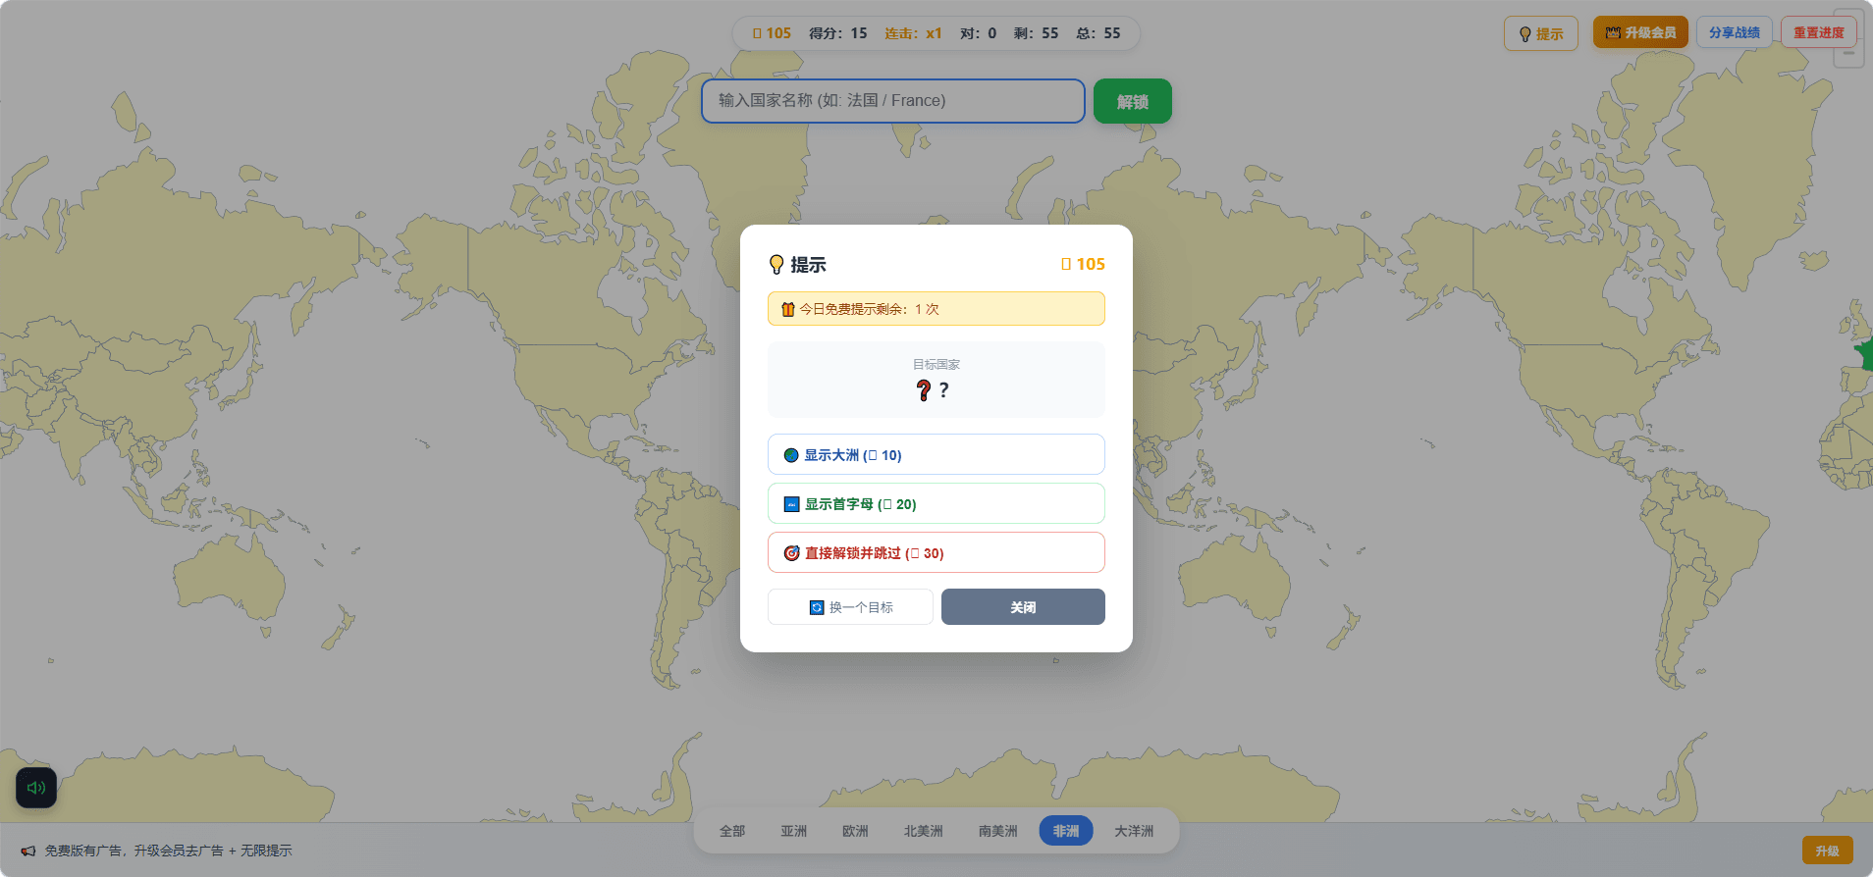
Task: Select the 南美洲 region tab
Action: coord(998,831)
